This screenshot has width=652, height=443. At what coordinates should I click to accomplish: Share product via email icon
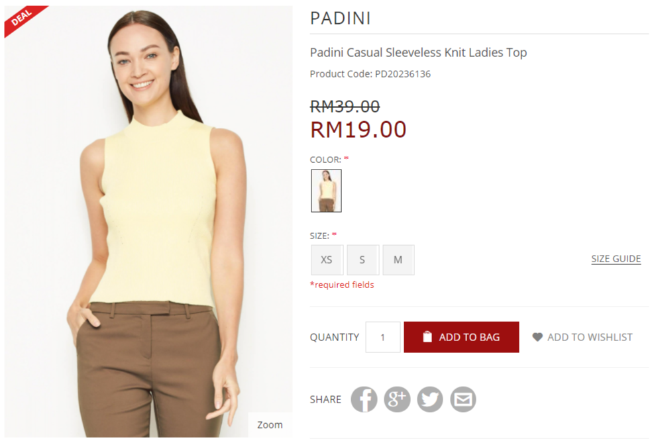(462, 399)
